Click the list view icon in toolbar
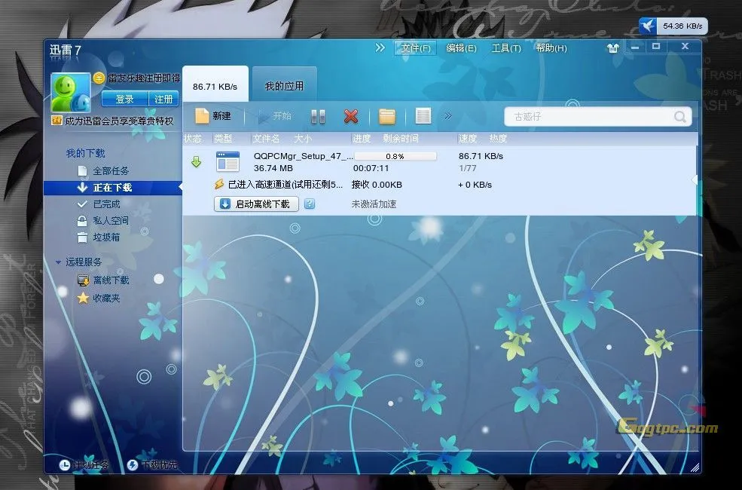This screenshot has width=742, height=490. click(x=423, y=116)
